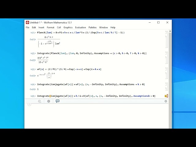
Task: Open the Evaluation menu
Action: pos(80,27)
